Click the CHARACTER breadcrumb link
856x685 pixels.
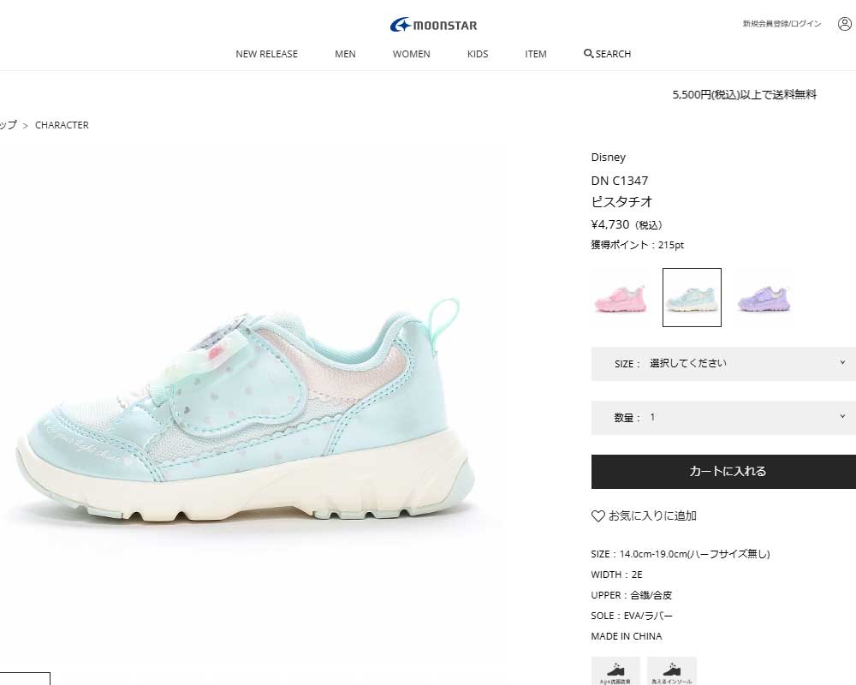pos(62,125)
